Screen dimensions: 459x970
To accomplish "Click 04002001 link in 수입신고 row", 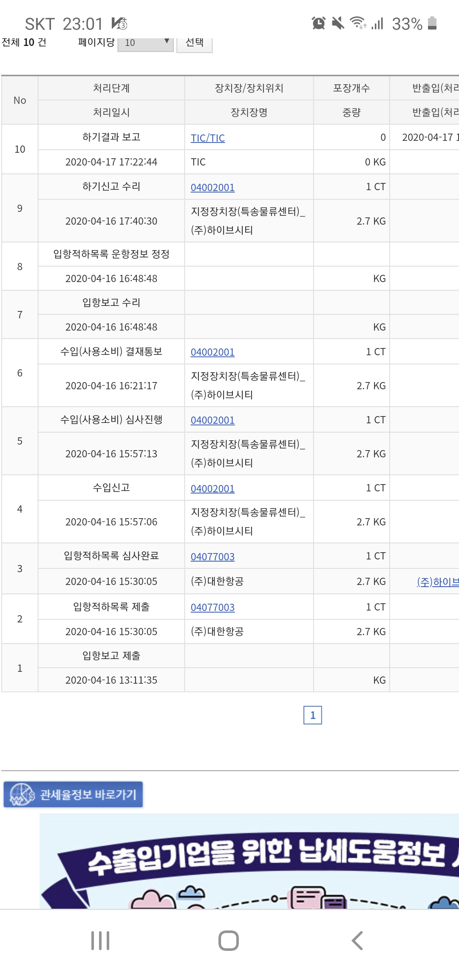I will click(212, 488).
